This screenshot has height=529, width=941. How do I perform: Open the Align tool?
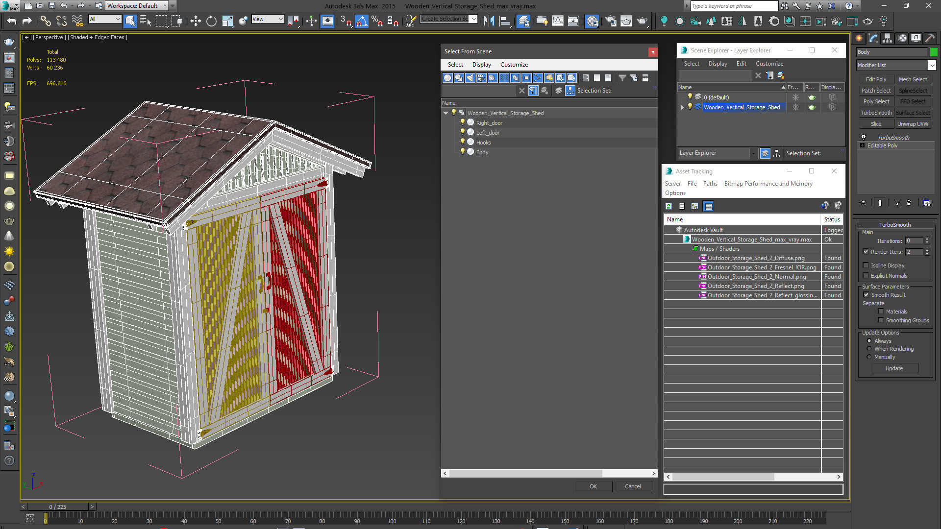pos(504,21)
